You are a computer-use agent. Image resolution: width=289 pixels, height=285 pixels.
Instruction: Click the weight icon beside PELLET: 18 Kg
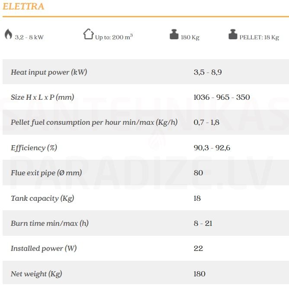click(x=233, y=34)
